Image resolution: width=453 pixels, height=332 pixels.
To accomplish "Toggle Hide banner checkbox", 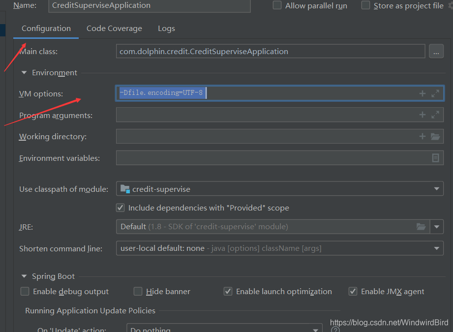I will click(x=138, y=291).
